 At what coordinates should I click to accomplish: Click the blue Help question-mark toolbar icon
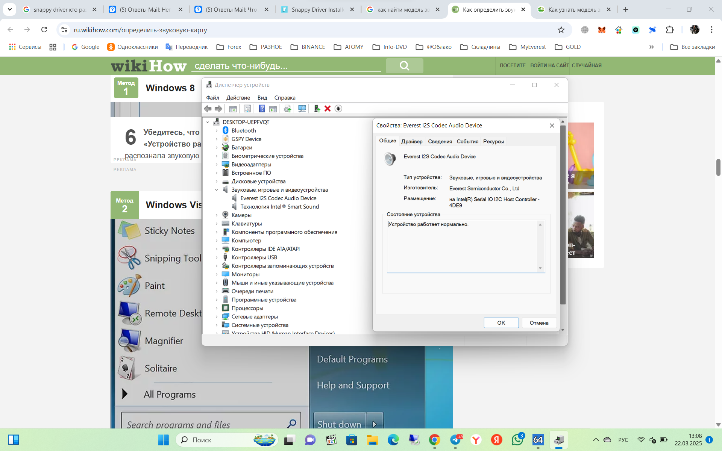tap(262, 109)
